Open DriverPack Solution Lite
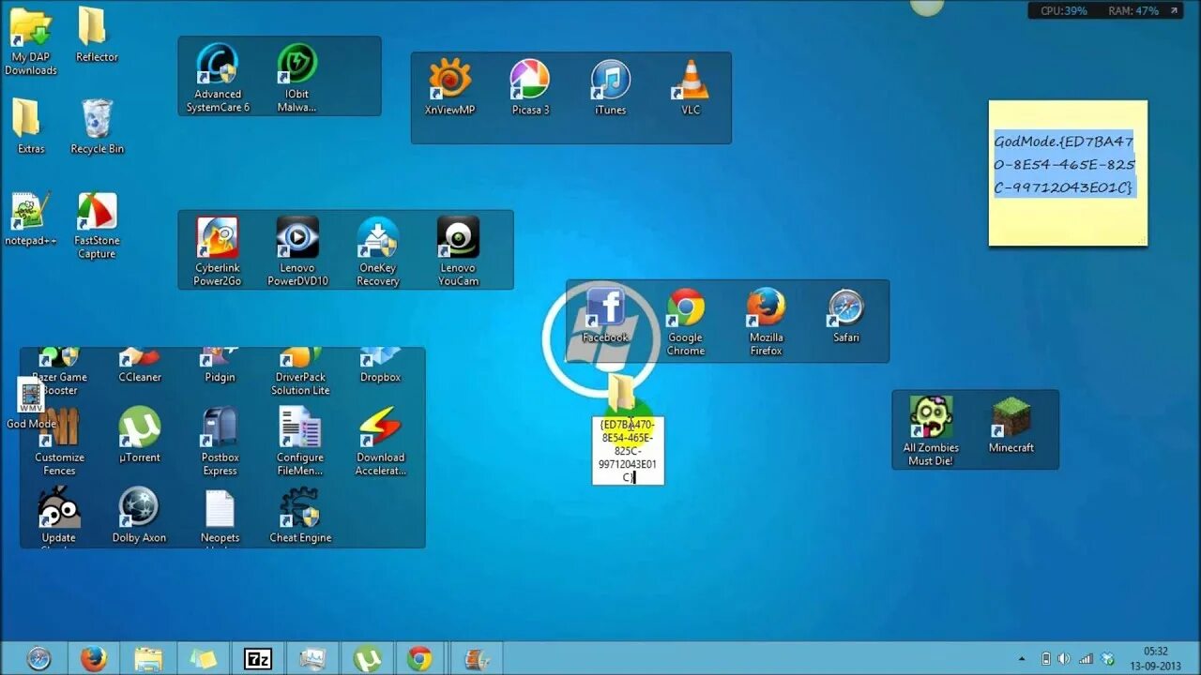The width and height of the screenshot is (1201, 675). (300, 371)
